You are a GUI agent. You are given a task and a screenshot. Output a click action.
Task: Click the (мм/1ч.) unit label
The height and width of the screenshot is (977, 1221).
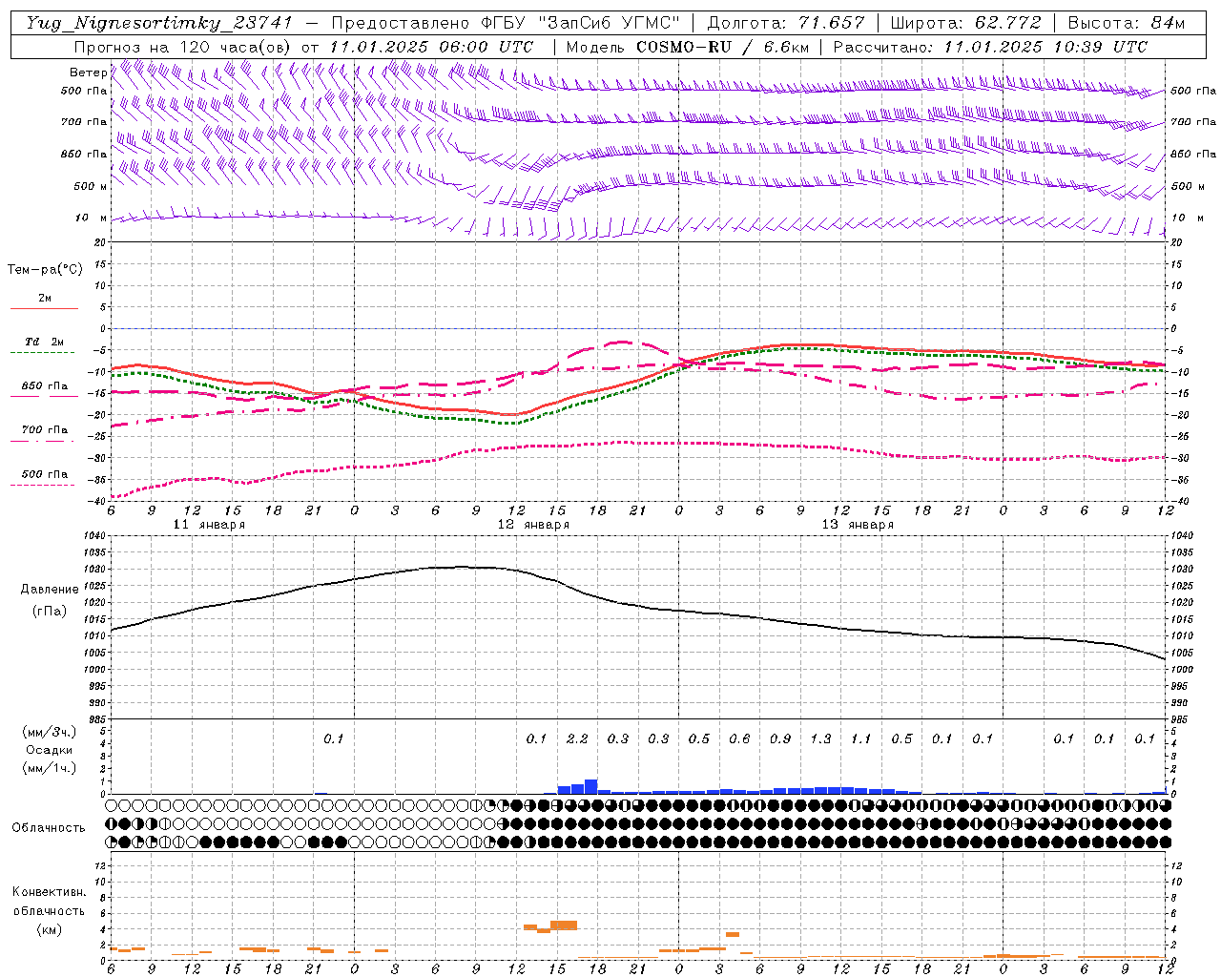pos(49,767)
